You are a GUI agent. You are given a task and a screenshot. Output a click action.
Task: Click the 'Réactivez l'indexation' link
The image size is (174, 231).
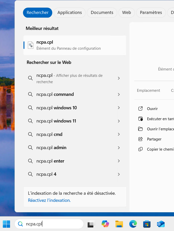click(x=49, y=200)
